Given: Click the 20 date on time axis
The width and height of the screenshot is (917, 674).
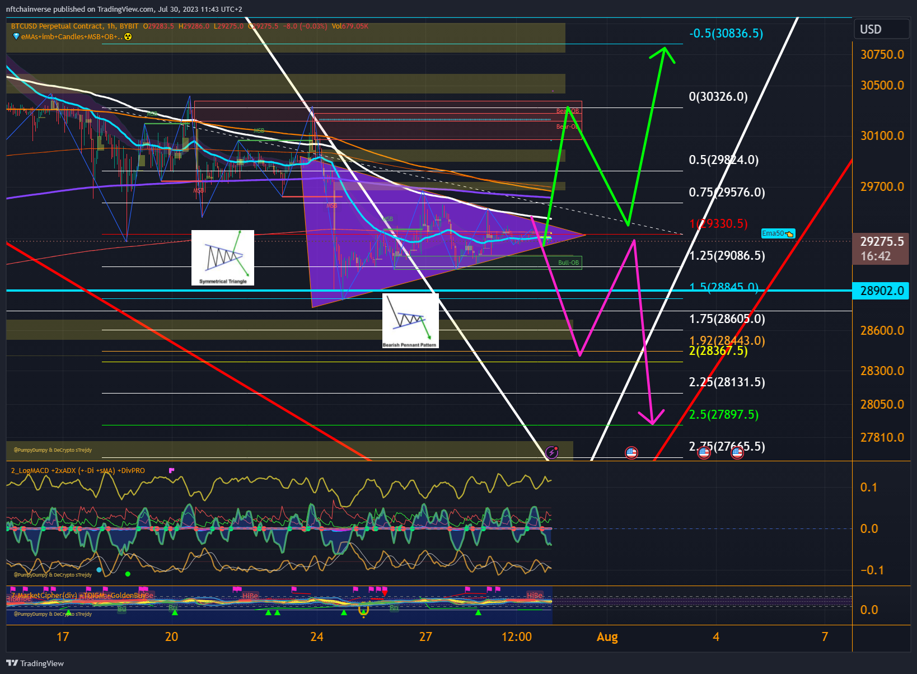Looking at the screenshot, I should point(172,637).
